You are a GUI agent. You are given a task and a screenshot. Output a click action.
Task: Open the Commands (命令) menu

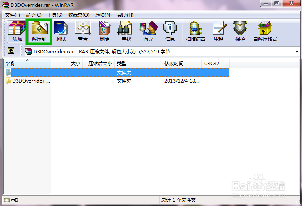click(34, 15)
